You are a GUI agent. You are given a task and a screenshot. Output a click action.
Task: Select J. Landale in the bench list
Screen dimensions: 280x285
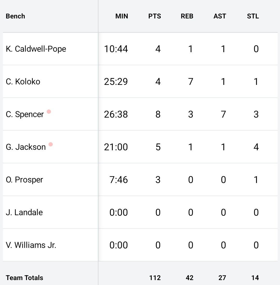pos(24,212)
